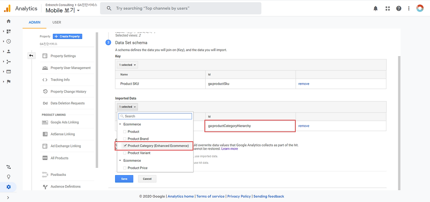Click the Discover lightbulb icon

tap(9, 177)
